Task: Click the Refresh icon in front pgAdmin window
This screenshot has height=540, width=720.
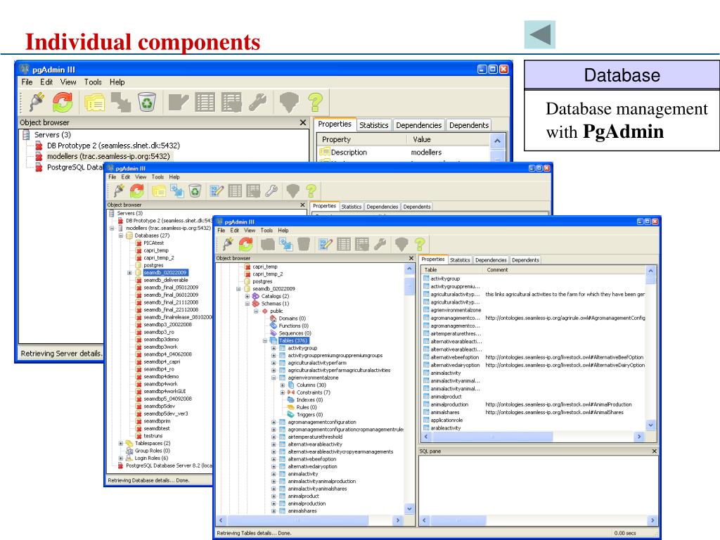Action: (x=245, y=244)
